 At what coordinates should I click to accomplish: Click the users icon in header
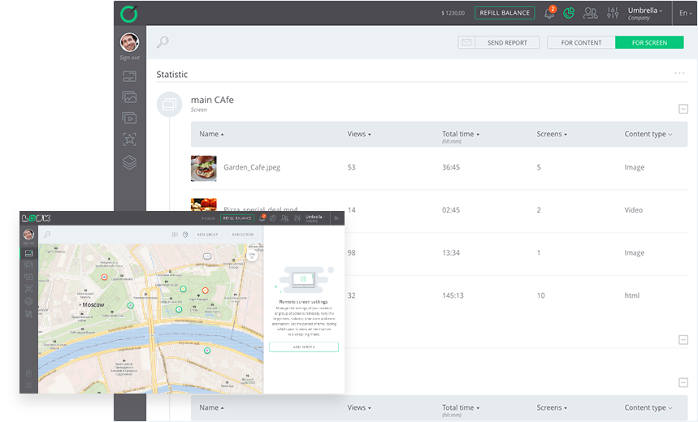[591, 13]
